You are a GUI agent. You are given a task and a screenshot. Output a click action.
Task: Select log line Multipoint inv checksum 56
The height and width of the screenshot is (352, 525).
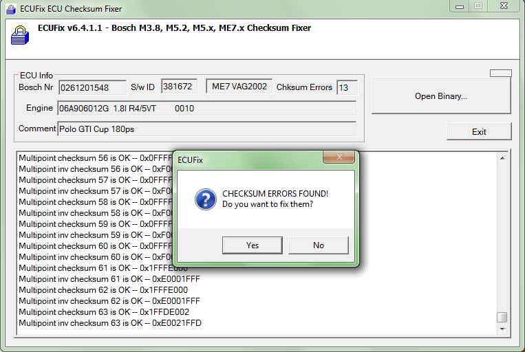click(x=96, y=169)
